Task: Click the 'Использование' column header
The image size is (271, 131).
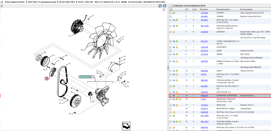Action: (x=246, y=9)
